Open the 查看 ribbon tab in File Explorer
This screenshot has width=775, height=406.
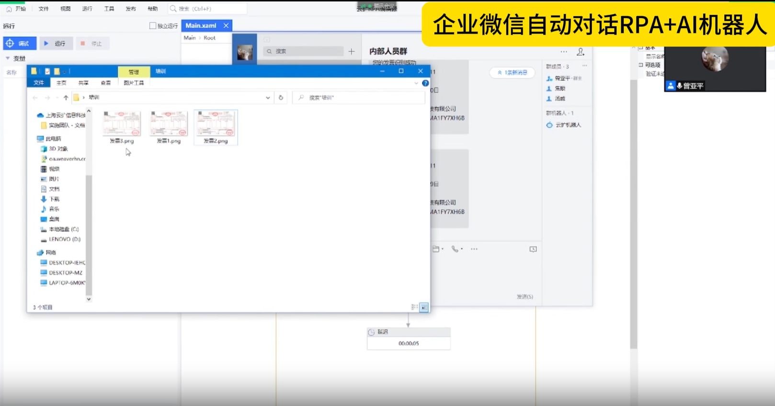[105, 83]
